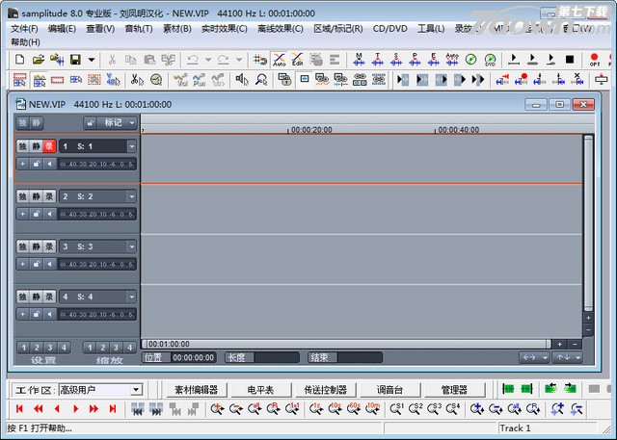
Task: Click the S4 zoom snapshot icon
Action: coord(453,408)
